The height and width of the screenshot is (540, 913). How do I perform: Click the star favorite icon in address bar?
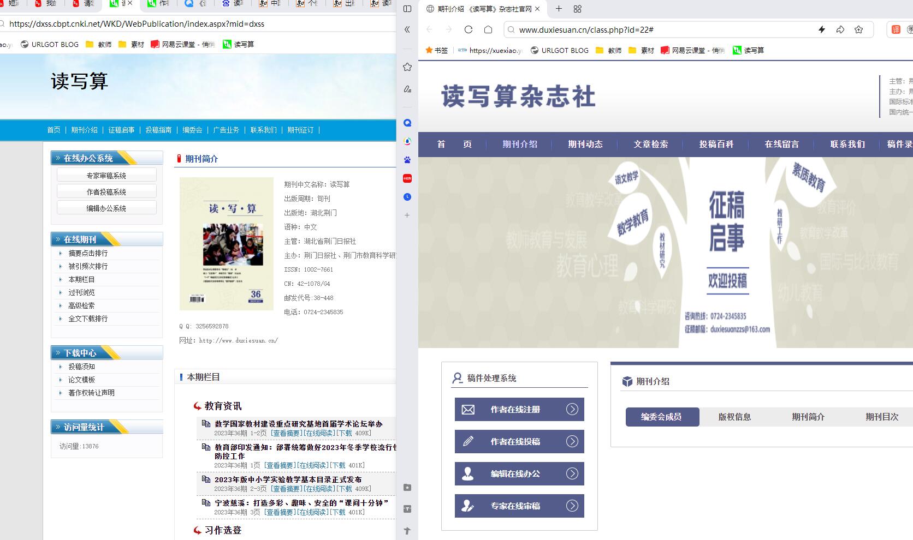coord(858,29)
